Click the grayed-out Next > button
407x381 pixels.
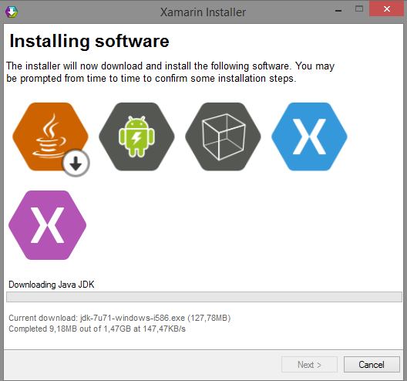coord(309,364)
